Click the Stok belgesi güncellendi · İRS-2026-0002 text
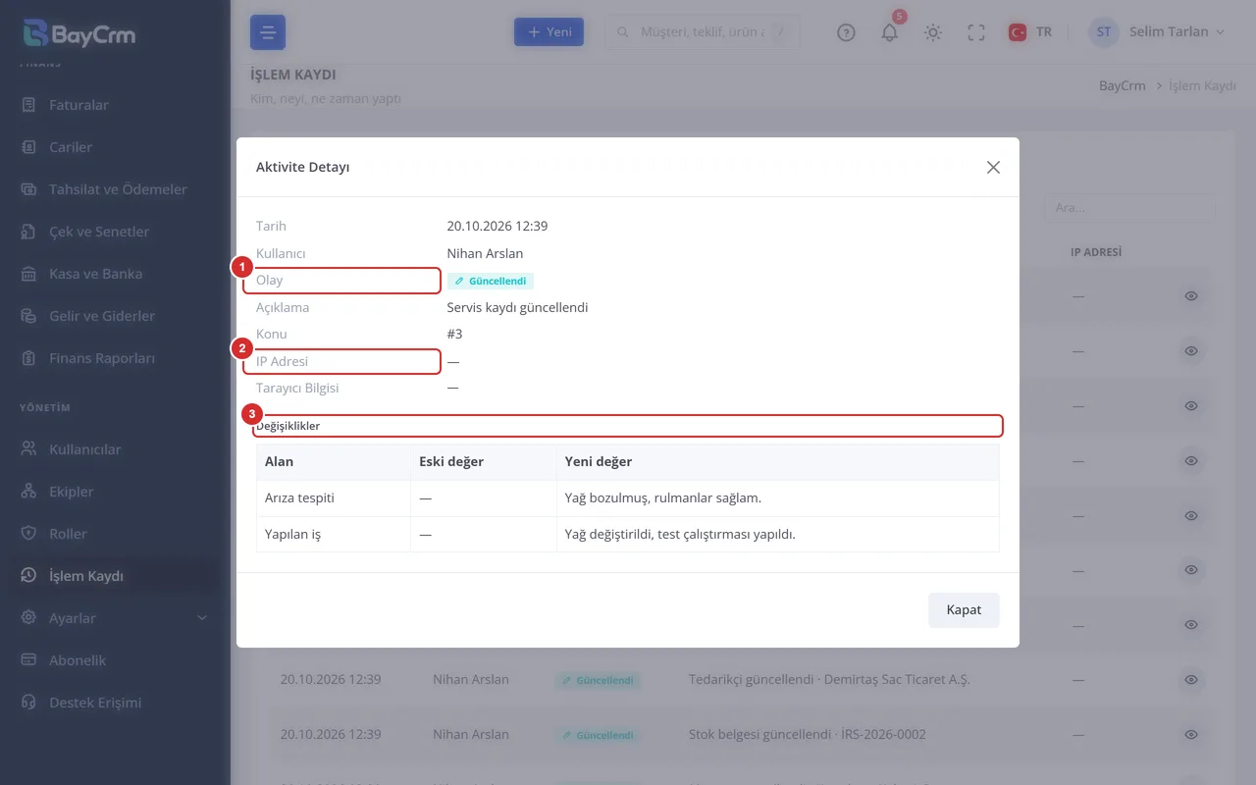 tap(808, 734)
